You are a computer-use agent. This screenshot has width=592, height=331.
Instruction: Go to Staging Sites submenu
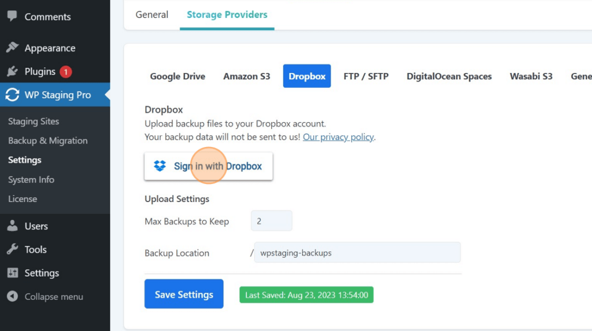34,122
